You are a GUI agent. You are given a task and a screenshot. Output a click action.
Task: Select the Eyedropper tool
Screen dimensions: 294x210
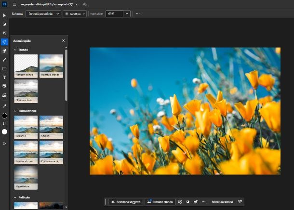4,106
